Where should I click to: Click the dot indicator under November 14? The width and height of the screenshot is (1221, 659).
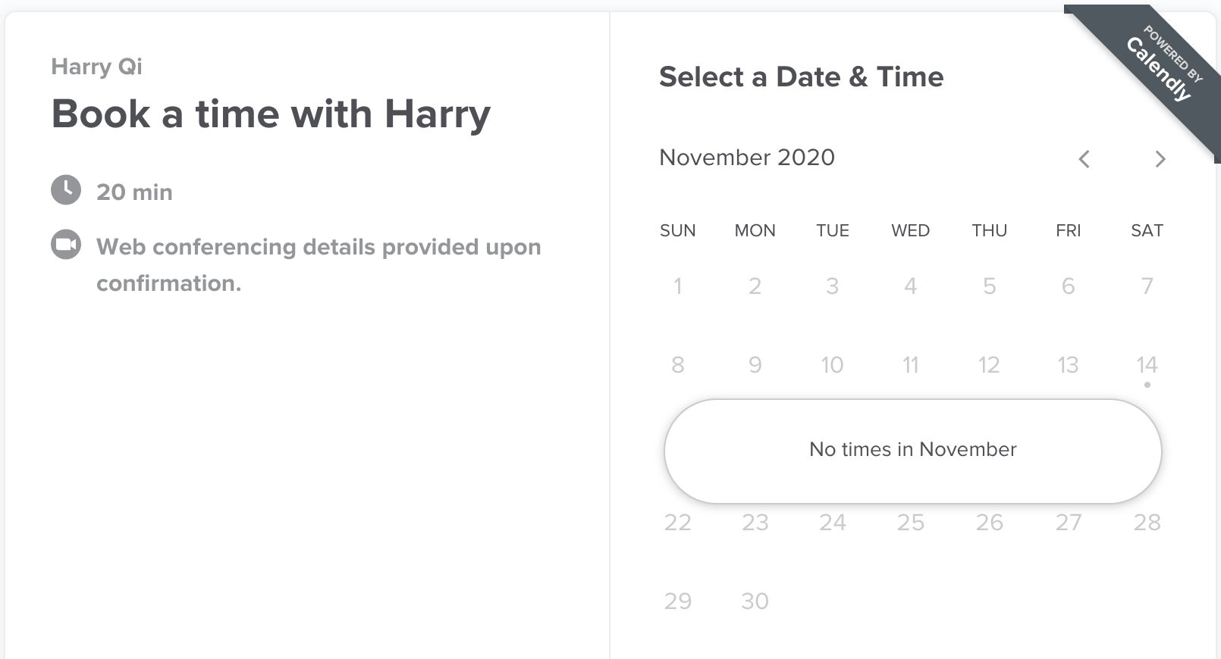pyautogui.click(x=1147, y=385)
